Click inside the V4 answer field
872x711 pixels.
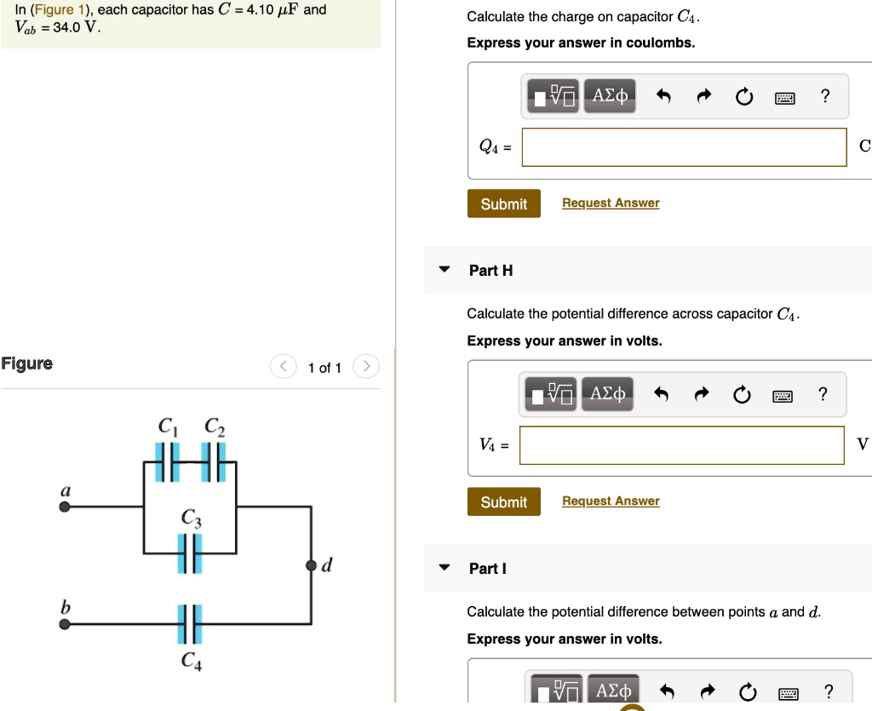pos(681,444)
